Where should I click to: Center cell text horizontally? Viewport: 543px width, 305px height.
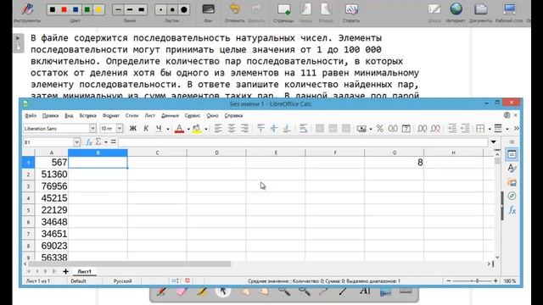tap(231, 129)
